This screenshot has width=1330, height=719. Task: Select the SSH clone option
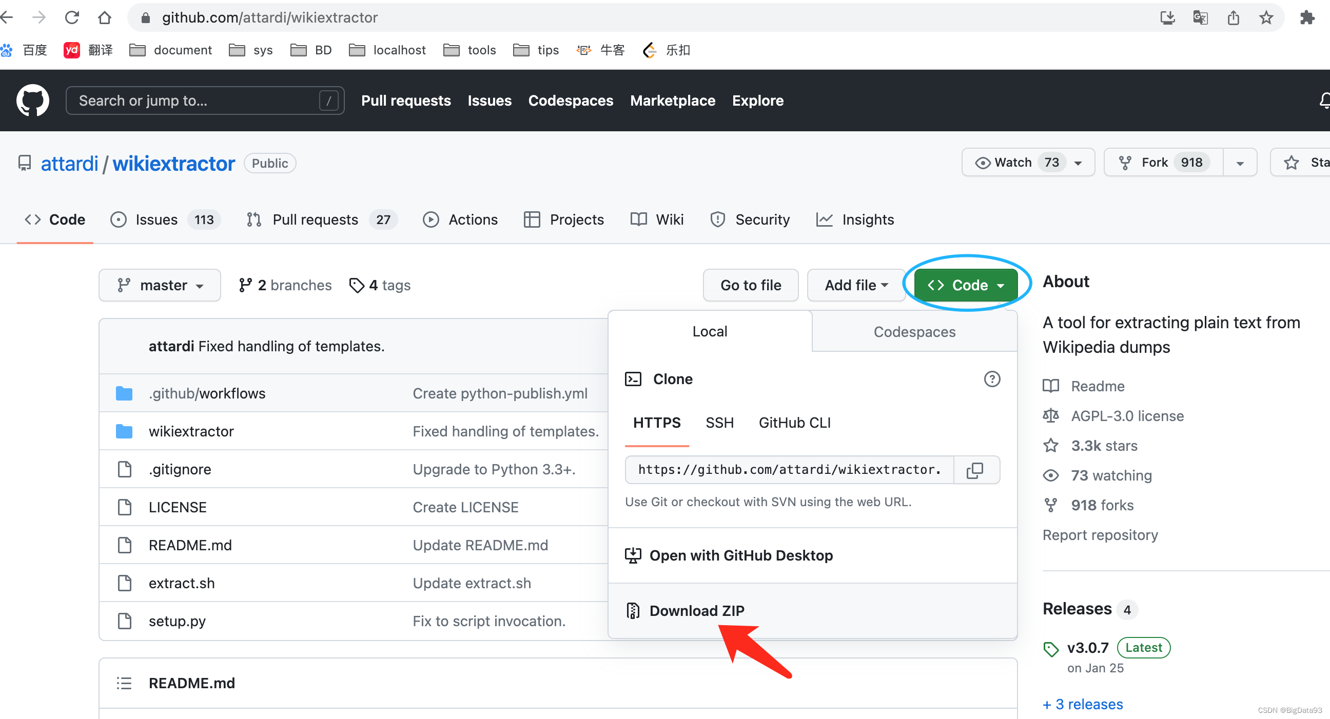(x=719, y=423)
